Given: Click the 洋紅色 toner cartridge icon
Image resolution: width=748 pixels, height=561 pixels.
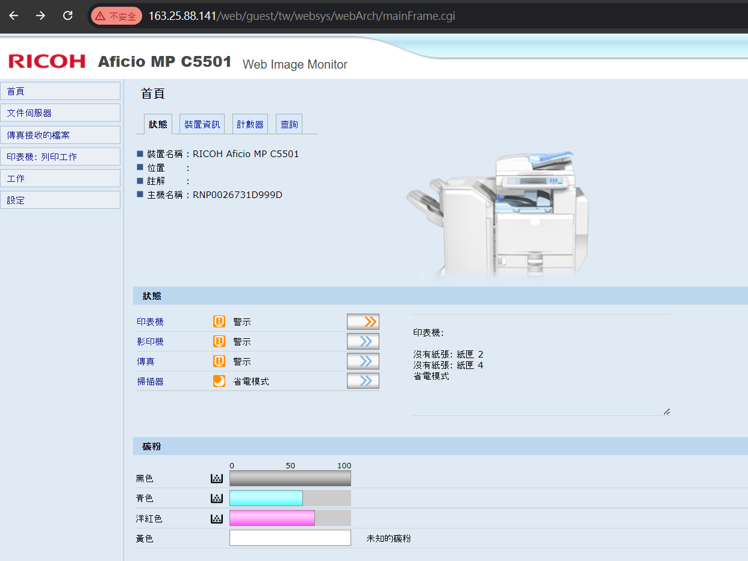Looking at the screenshot, I should click(217, 518).
